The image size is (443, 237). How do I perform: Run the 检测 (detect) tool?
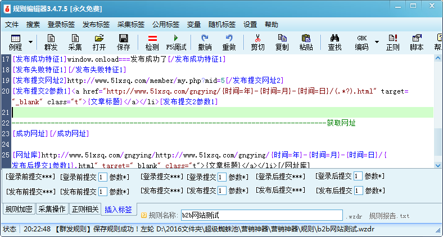[152, 42]
